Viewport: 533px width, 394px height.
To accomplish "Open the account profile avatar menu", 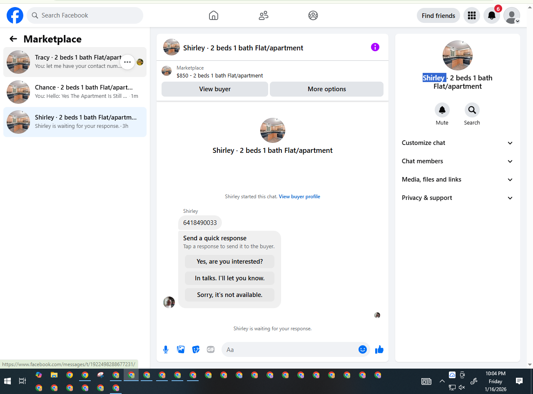I will [x=512, y=15].
